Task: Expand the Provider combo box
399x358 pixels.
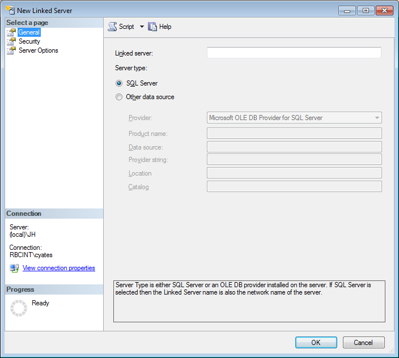Action: point(377,118)
